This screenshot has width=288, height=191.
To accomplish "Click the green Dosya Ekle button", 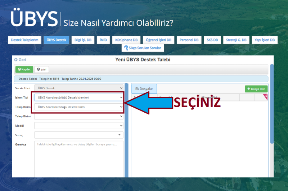I will [256, 89].
